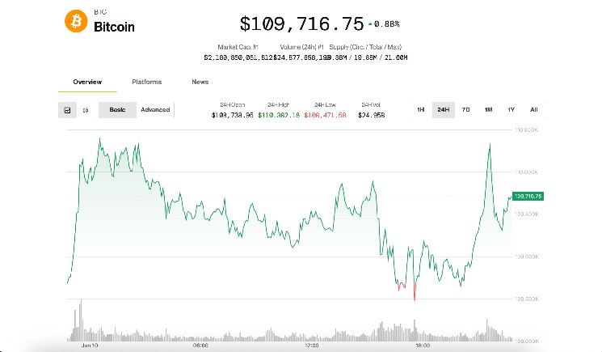Viewport: 602px width, 352px height.
Task: Select the 1H time range
Action: coord(421,110)
